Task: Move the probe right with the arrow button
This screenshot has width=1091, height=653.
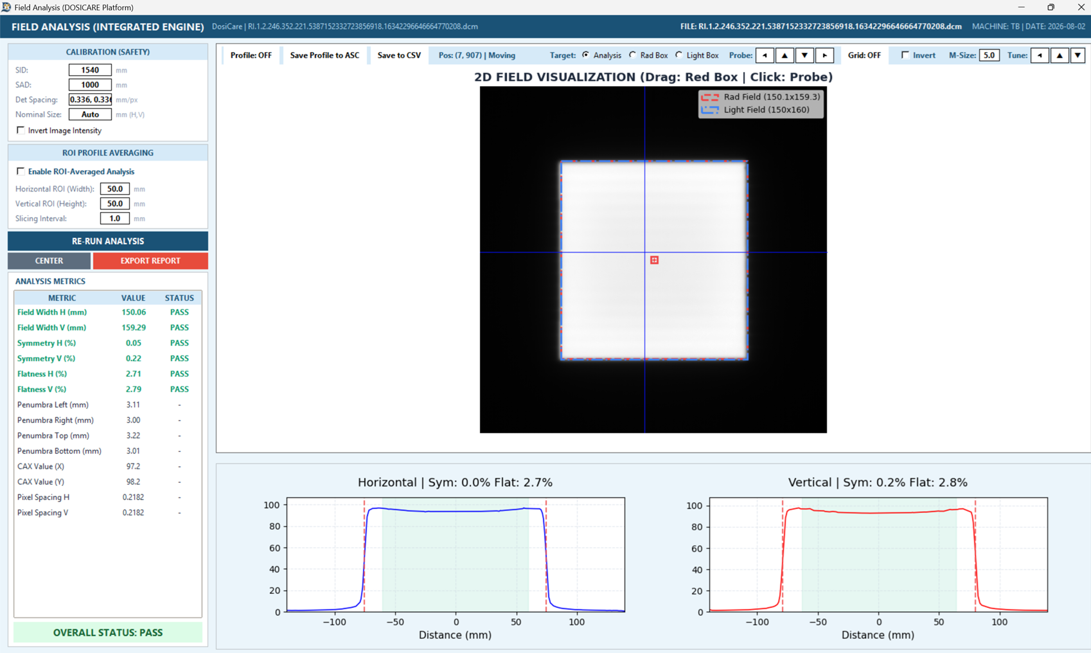Action: [825, 55]
